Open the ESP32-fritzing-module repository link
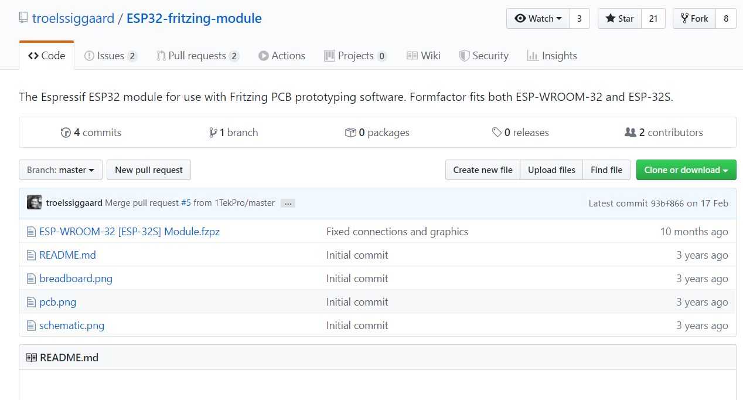Image resolution: width=743 pixels, height=400 pixels. pos(194,18)
